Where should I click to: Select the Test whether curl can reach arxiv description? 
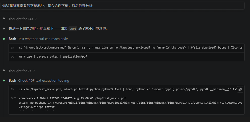pos(43,39)
